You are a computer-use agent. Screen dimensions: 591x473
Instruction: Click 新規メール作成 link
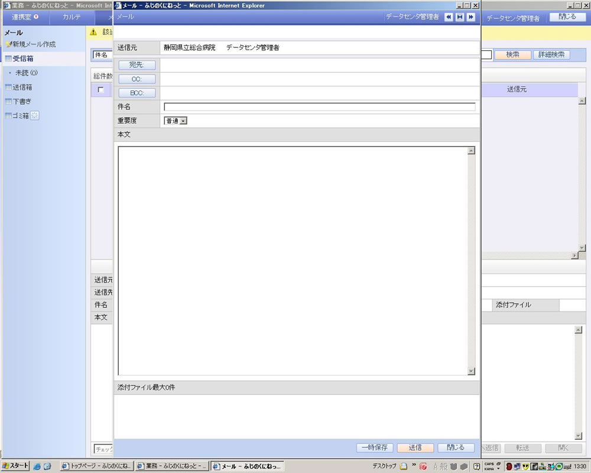[x=34, y=44]
